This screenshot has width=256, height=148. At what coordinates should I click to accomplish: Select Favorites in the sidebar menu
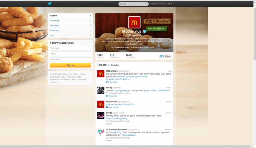coord(70,30)
